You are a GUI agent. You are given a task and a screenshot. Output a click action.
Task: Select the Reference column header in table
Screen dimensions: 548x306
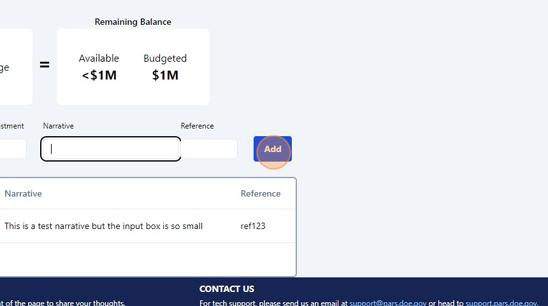[260, 193]
